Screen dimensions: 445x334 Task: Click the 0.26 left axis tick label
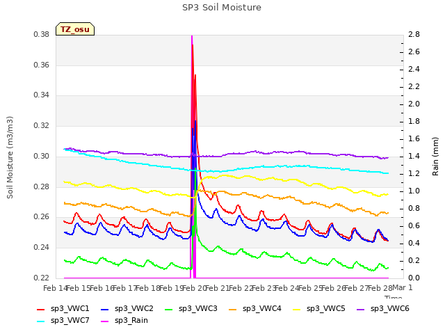[42, 217]
